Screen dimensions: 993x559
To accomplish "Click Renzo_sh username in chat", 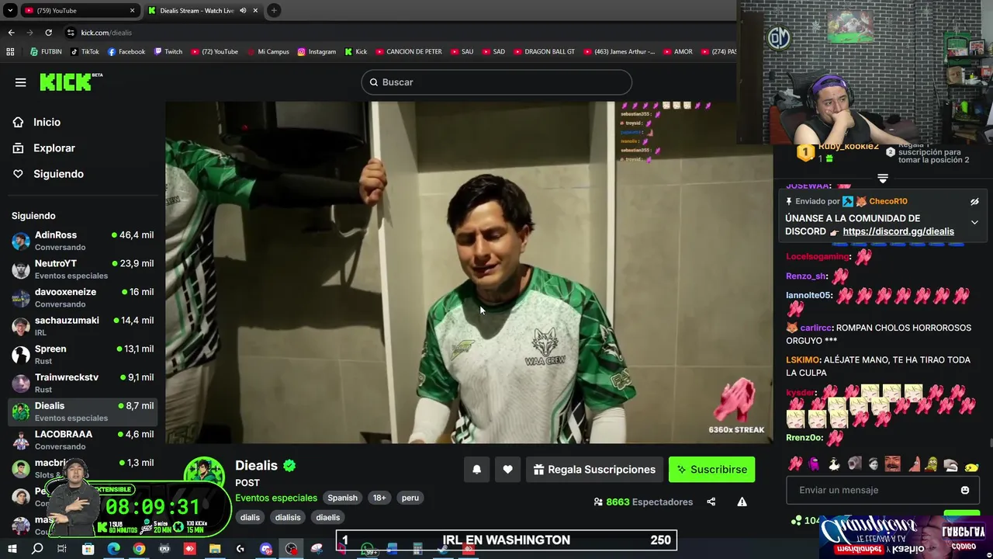I will click(806, 276).
